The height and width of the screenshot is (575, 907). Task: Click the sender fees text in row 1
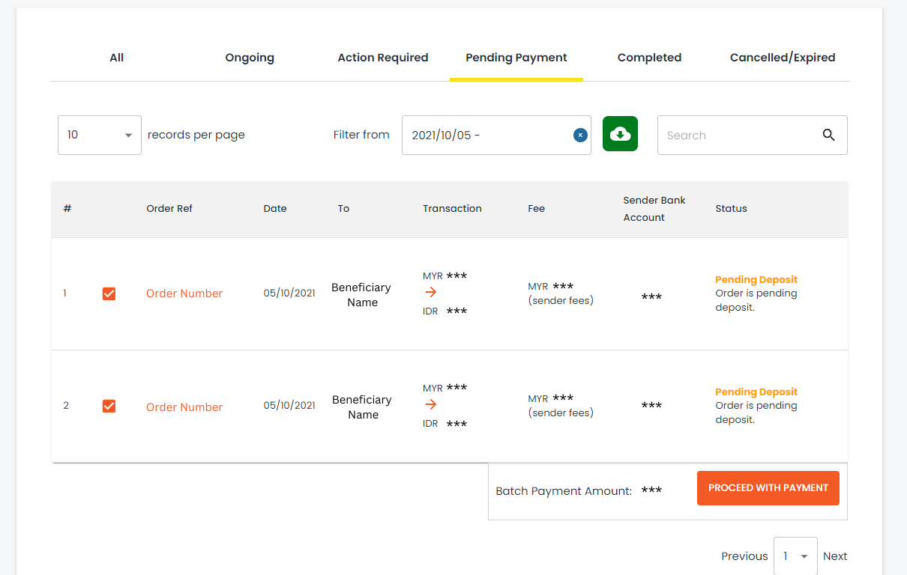pyautogui.click(x=561, y=301)
